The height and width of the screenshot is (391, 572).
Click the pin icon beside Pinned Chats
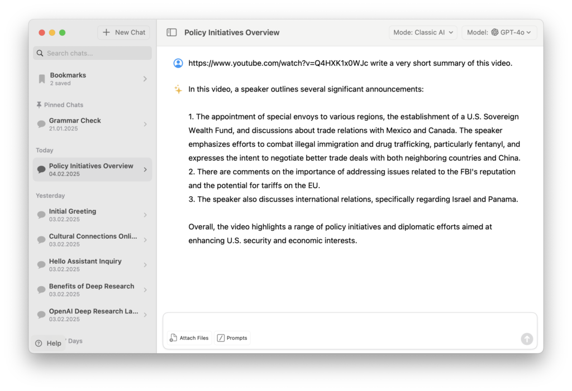click(x=39, y=105)
